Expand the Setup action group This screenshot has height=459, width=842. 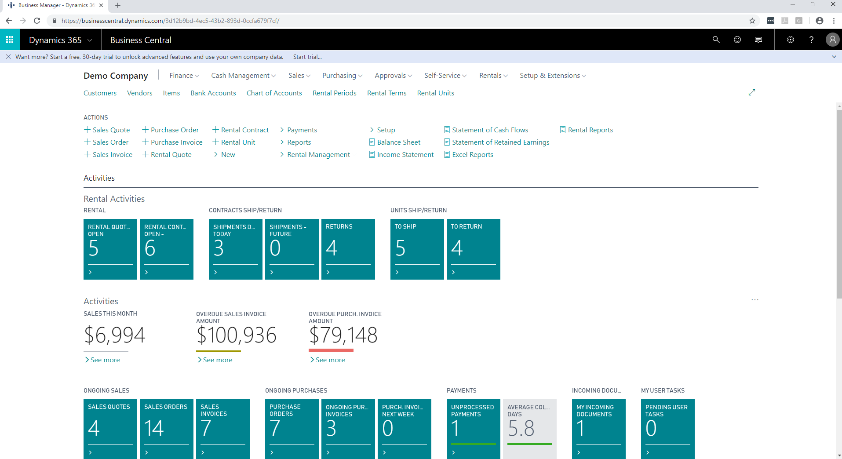[382, 130]
